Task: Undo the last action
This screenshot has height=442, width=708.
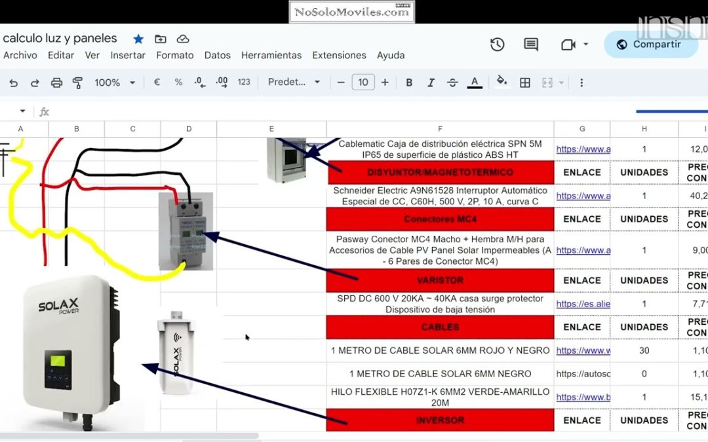Action: (14, 83)
